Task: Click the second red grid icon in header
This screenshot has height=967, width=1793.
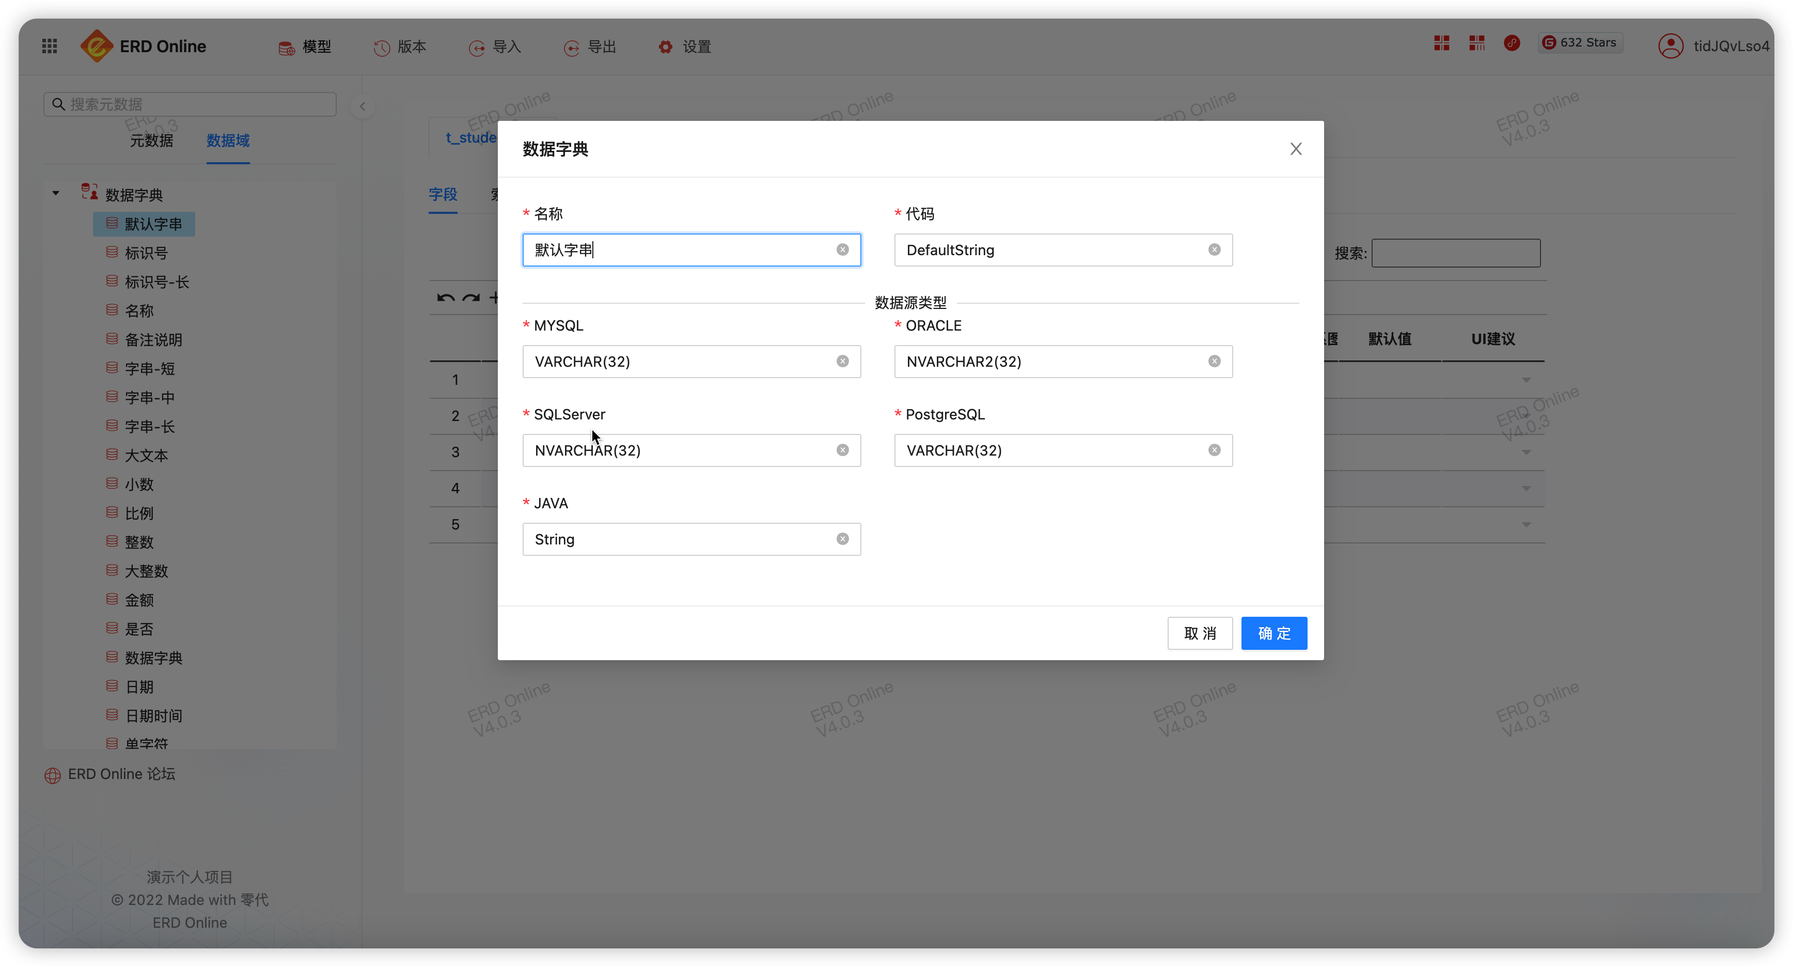Action: (x=1477, y=42)
